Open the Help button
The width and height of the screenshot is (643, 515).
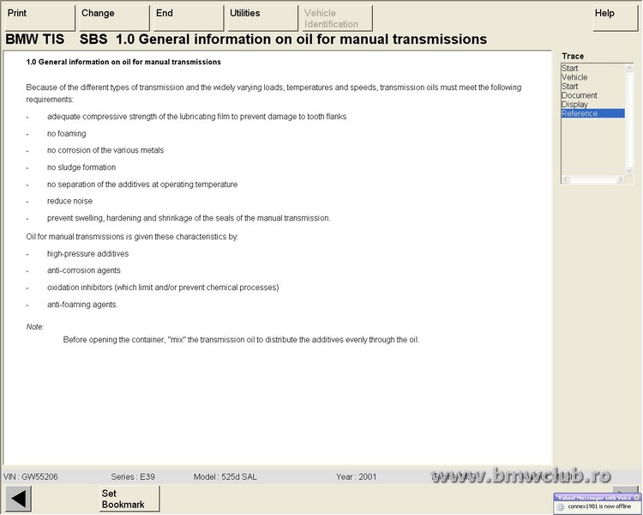(x=615, y=18)
